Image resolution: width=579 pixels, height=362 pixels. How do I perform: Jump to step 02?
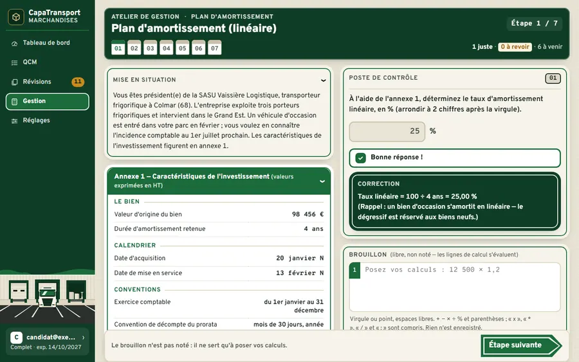(x=134, y=48)
